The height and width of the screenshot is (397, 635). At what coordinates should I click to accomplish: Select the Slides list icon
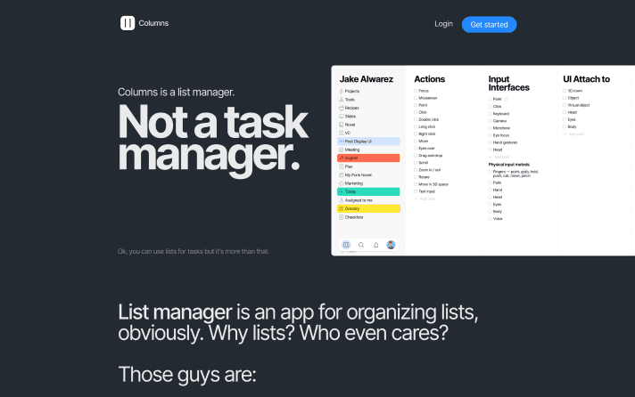click(x=341, y=117)
